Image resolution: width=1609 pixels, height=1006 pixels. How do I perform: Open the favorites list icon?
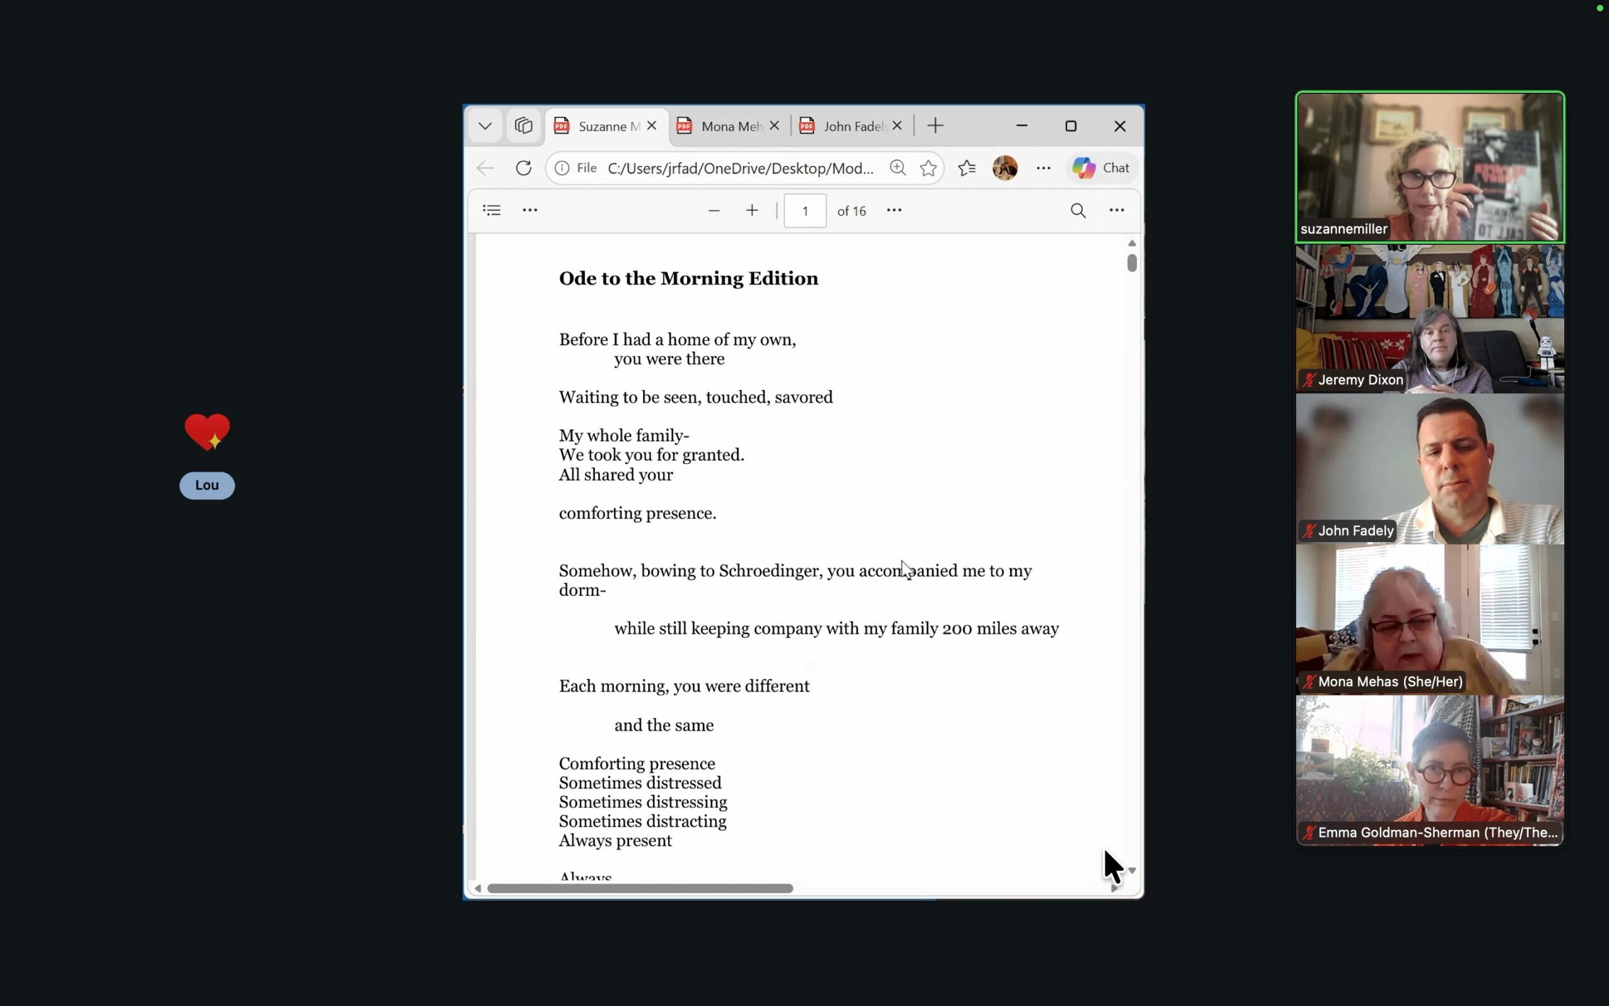pos(967,169)
